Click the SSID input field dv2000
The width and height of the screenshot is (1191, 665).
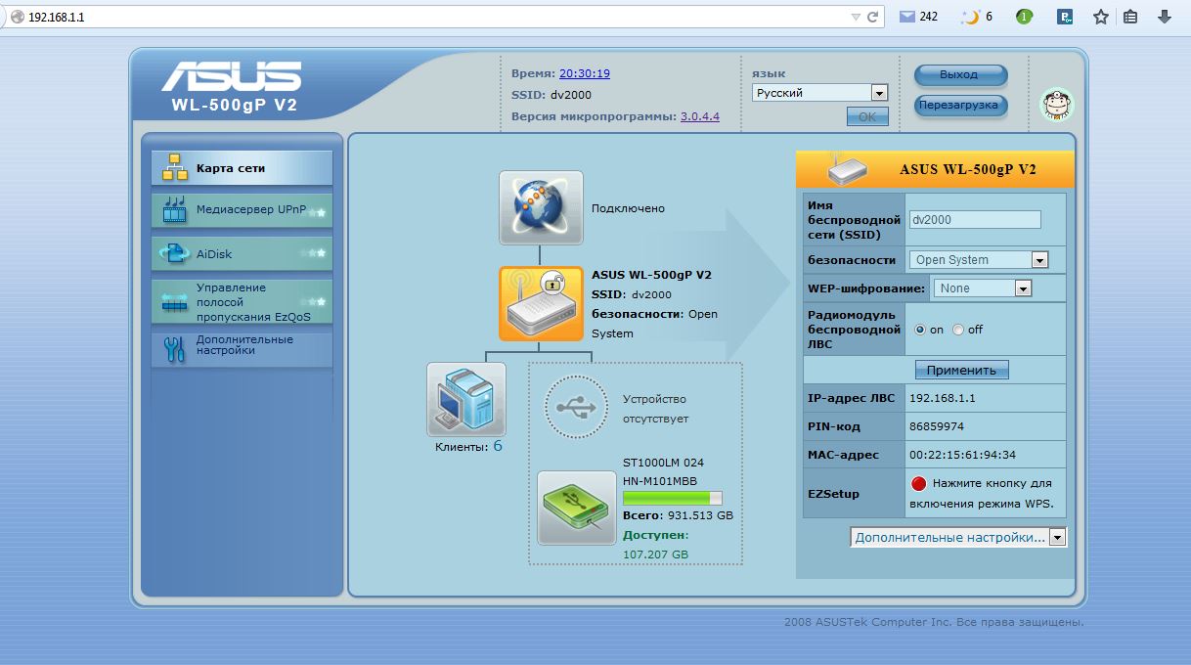click(974, 220)
